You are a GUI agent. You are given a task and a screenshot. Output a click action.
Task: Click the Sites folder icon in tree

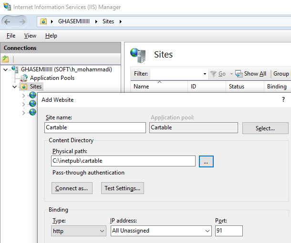[24, 87]
